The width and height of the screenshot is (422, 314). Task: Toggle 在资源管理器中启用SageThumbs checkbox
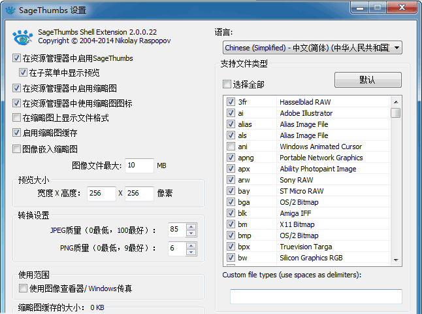click(16, 58)
